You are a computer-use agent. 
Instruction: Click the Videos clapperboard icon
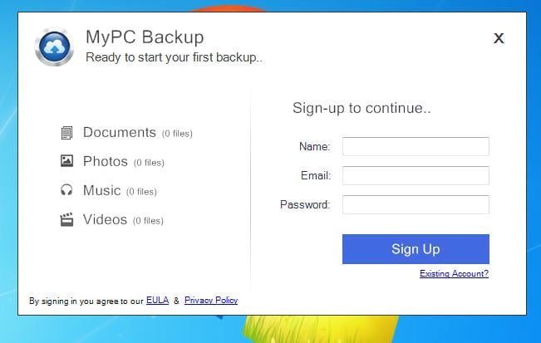click(x=66, y=219)
